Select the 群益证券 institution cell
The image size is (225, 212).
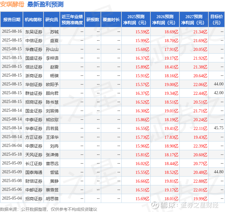click(x=34, y=93)
